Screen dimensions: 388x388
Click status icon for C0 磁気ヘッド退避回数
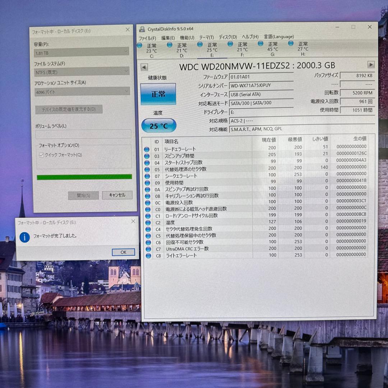point(148,209)
